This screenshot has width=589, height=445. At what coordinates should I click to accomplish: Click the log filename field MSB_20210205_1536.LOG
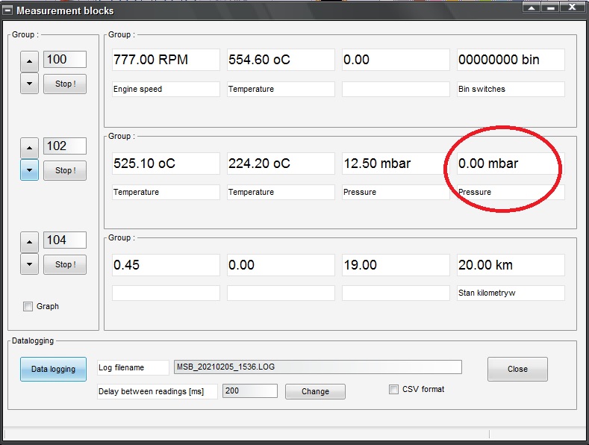[x=317, y=367]
